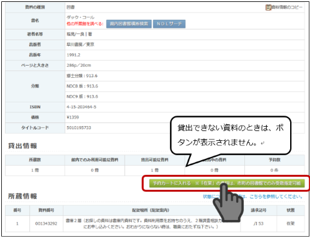Open the 県内図書館横断検索 search button
310x238 pixels.
click(129, 24)
